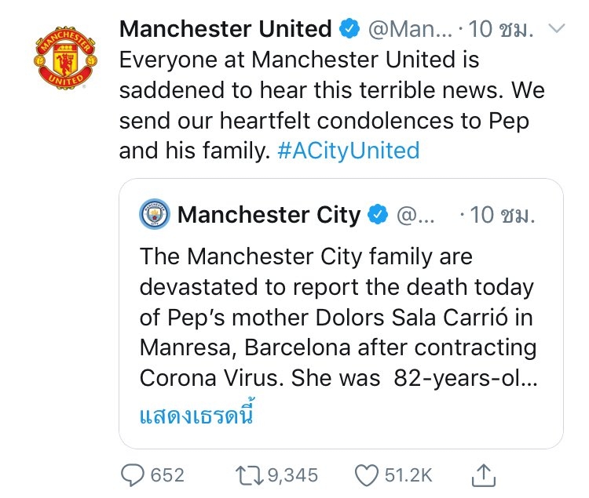This screenshot has height=498, width=589.
Task: View the 9,345 retweets count
Action: pyautogui.click(x=291, y=474)
